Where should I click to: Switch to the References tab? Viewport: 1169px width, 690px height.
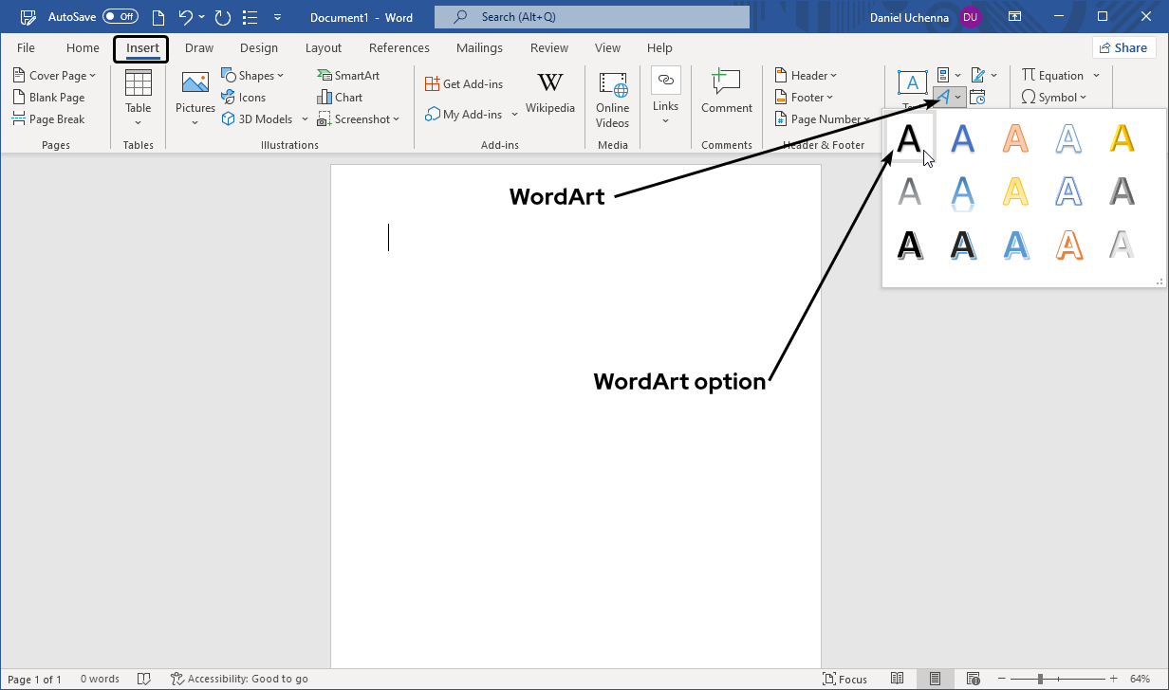click(399, 48)
